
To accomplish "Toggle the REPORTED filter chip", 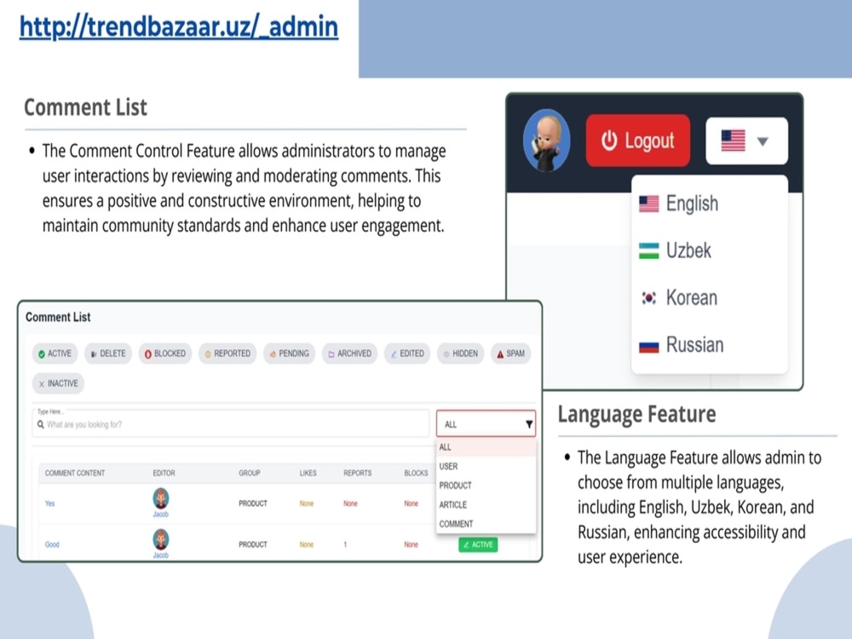I will pos(227,354).
